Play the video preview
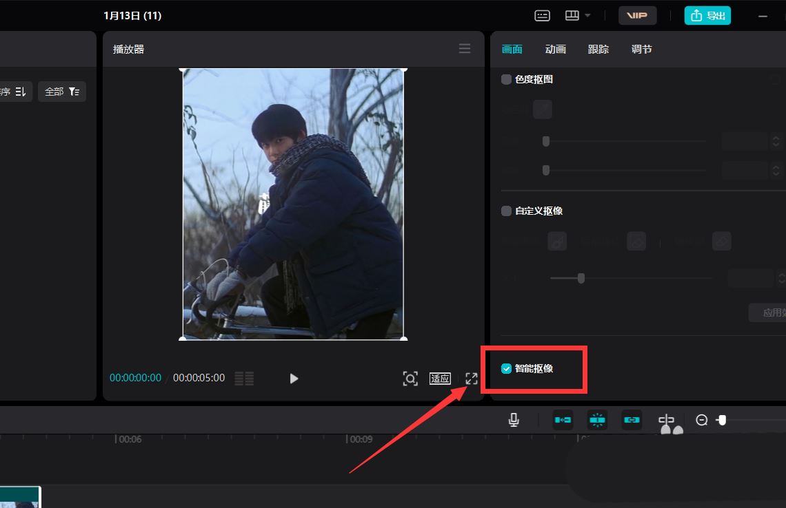This screenshot has width=786, height=508. (x=294, y=379)
